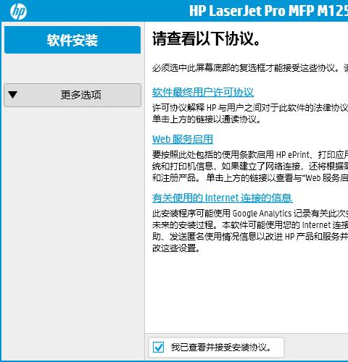Click the 发送匿名使用情况信息 paragraph line
Image resolution: width=348 pixels, height=362 pixels.
[x=250, y=237]
